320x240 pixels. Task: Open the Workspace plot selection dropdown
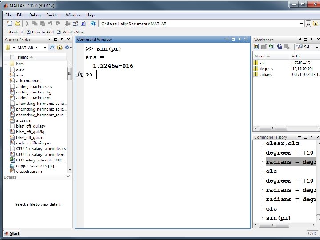click(x=317, y=47)
